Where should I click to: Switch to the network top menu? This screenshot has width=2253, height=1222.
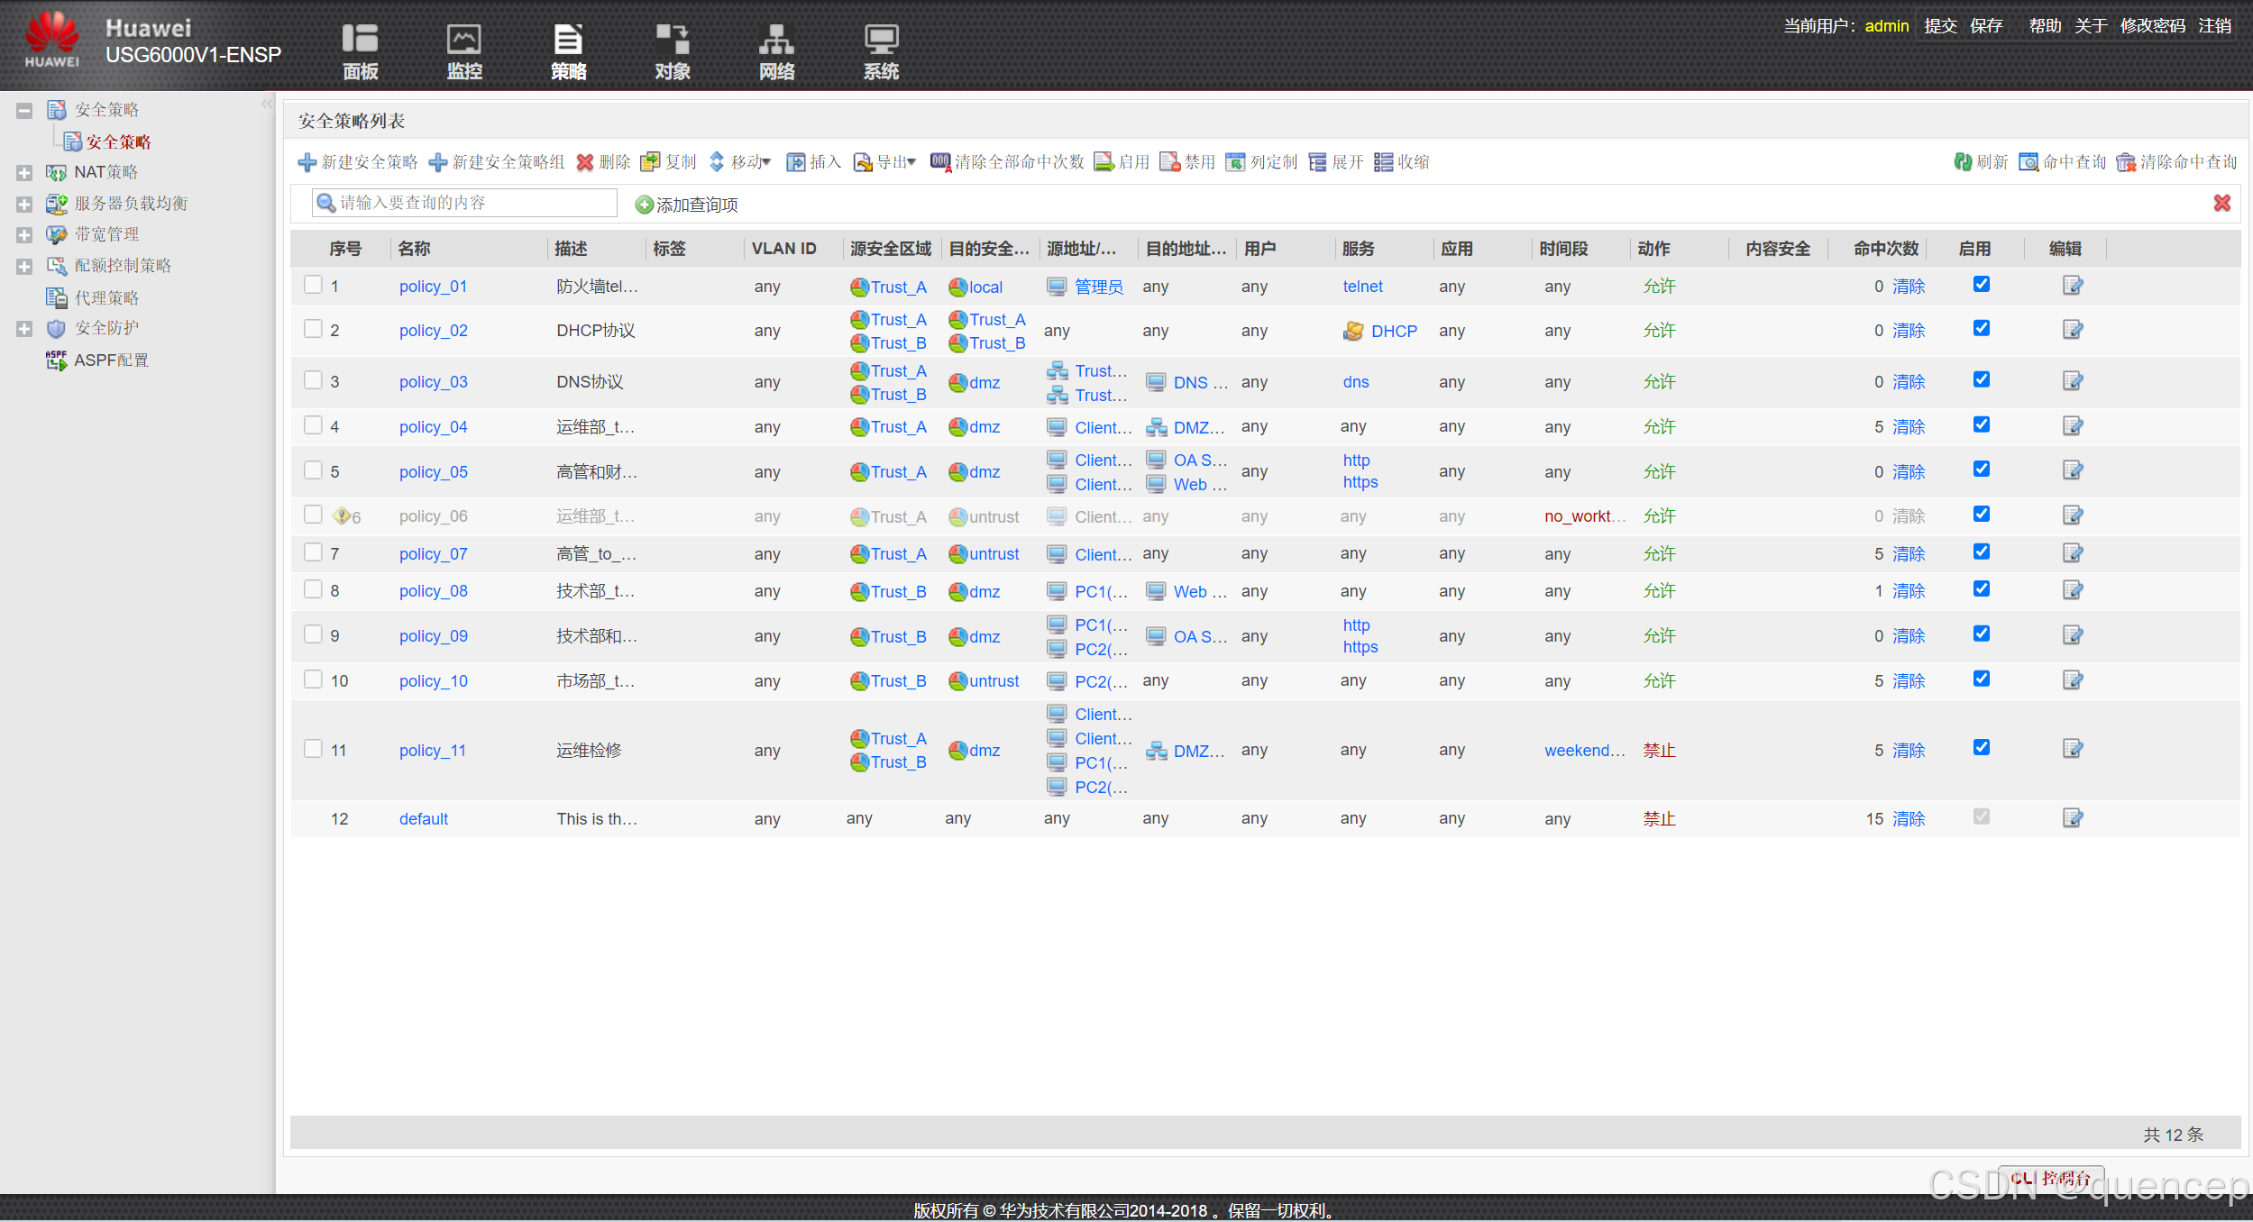coord(776,51)
